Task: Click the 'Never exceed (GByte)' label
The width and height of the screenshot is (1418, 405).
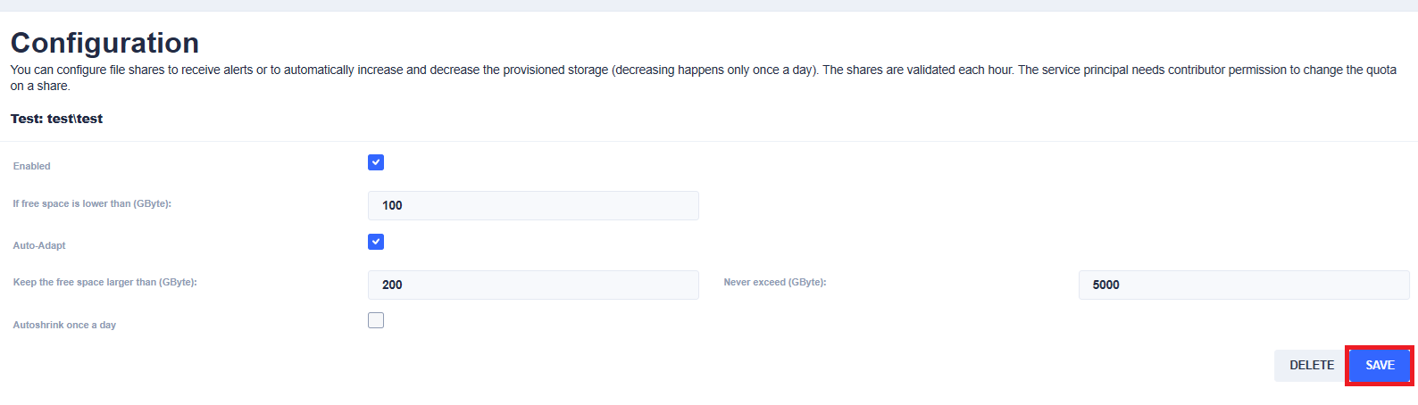Action: [x=774, y=282]
